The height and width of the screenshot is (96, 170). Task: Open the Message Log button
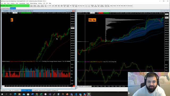(x=106, y=6)
